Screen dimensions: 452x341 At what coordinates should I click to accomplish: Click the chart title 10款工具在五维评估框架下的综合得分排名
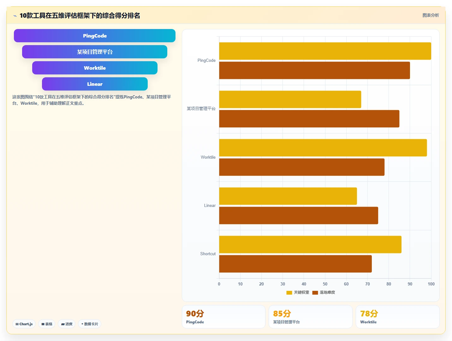(80, 15)
